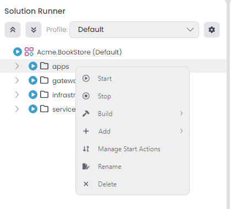Screen dimensions: 231x209
Task: Select Manage Start Actions in the context menu
Action: tap(133, 149)
